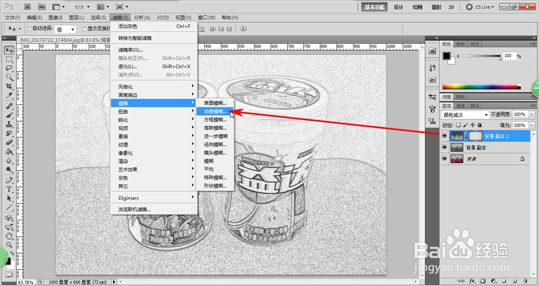Delete layer with the trash icon
The width and height of the screenshot is (539, 286).
(525, 281)
